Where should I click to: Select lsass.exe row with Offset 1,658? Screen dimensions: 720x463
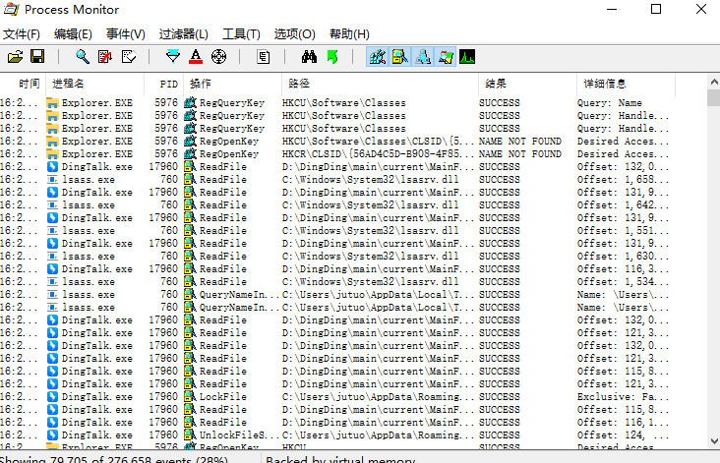point(337,180)
